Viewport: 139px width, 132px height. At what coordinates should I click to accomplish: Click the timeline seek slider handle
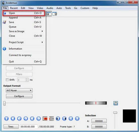tap(4, 103)
